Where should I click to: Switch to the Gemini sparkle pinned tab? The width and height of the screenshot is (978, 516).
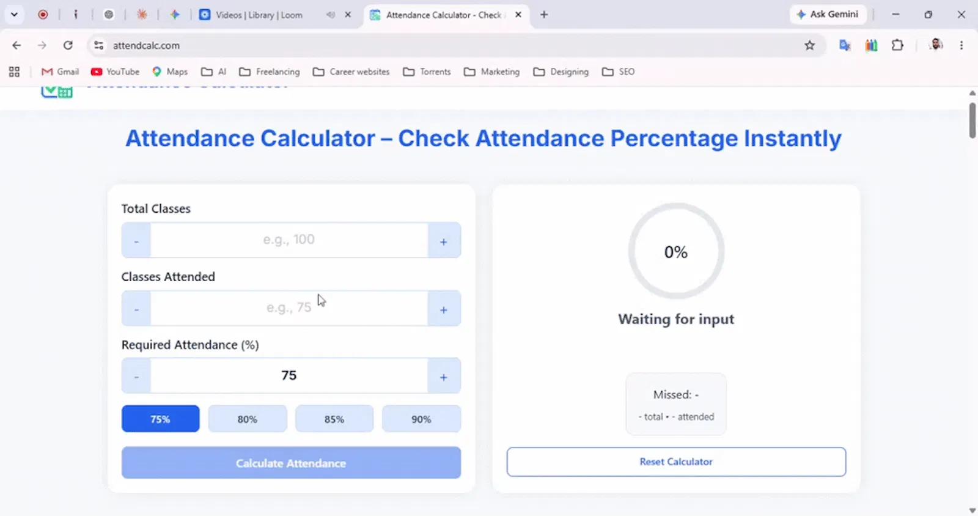(x=175, y=14)
